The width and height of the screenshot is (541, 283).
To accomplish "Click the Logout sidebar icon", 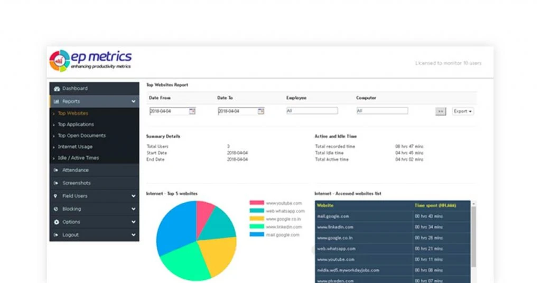I will pos(56,235).
